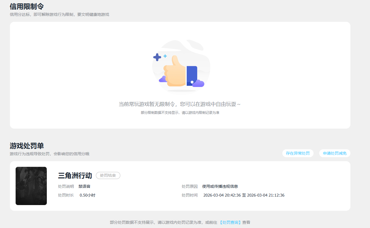The width and height of the screenshot is (370, 228).
Task: Click the thumbs-up illustration in the 信用限制令 card
Action: pos(181,66)
